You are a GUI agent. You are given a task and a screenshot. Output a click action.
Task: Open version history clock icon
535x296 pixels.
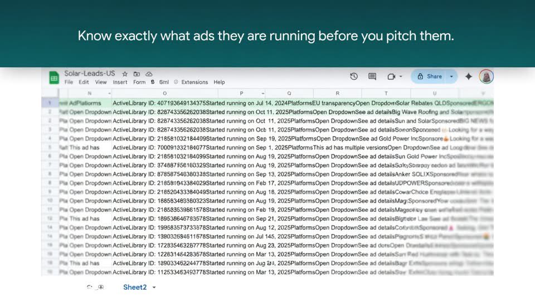coord(354,76)
